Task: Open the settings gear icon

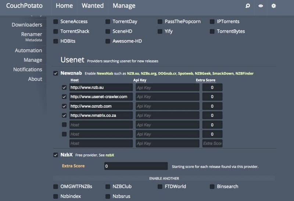Action: click(x=273, y=6)
